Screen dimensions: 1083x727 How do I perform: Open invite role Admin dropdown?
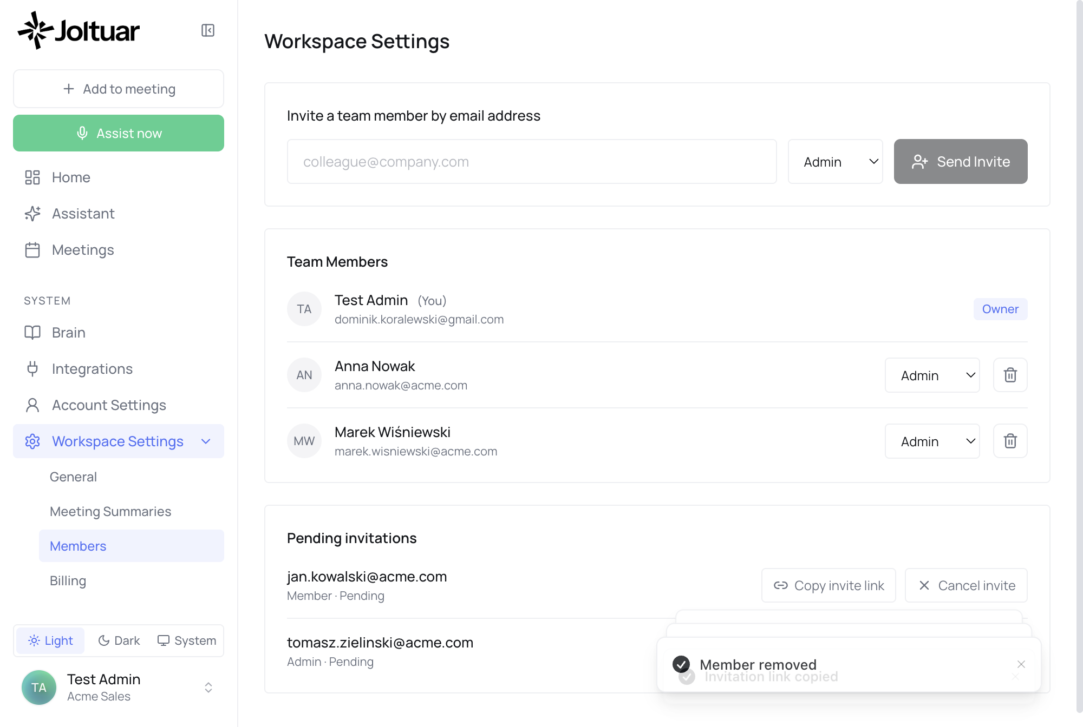(x=836, y=162)
